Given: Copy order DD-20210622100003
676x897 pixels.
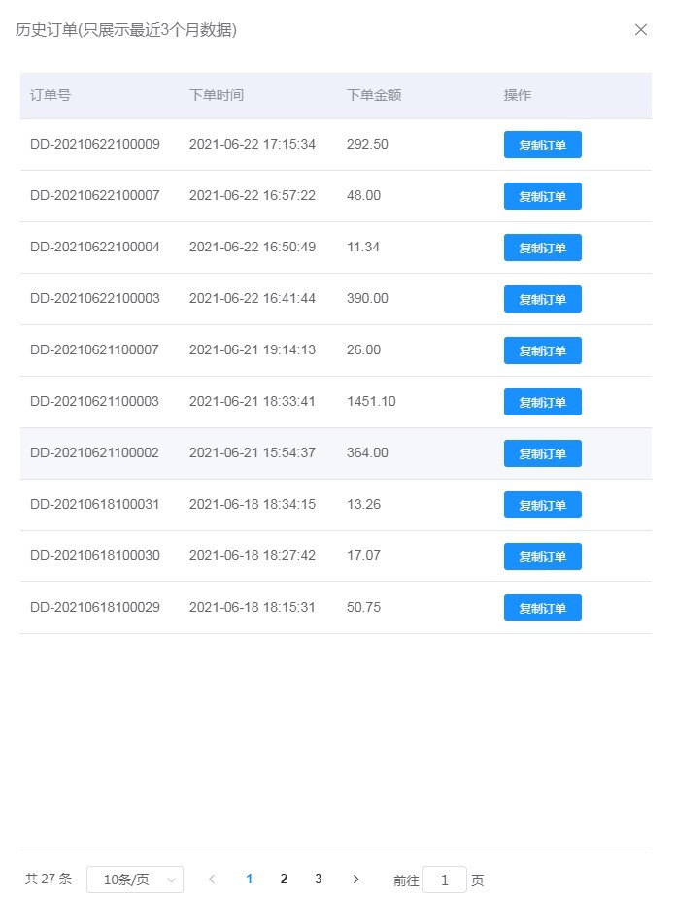Looking at the screenshot, I should pyautogui.click(x=542, y=299).
